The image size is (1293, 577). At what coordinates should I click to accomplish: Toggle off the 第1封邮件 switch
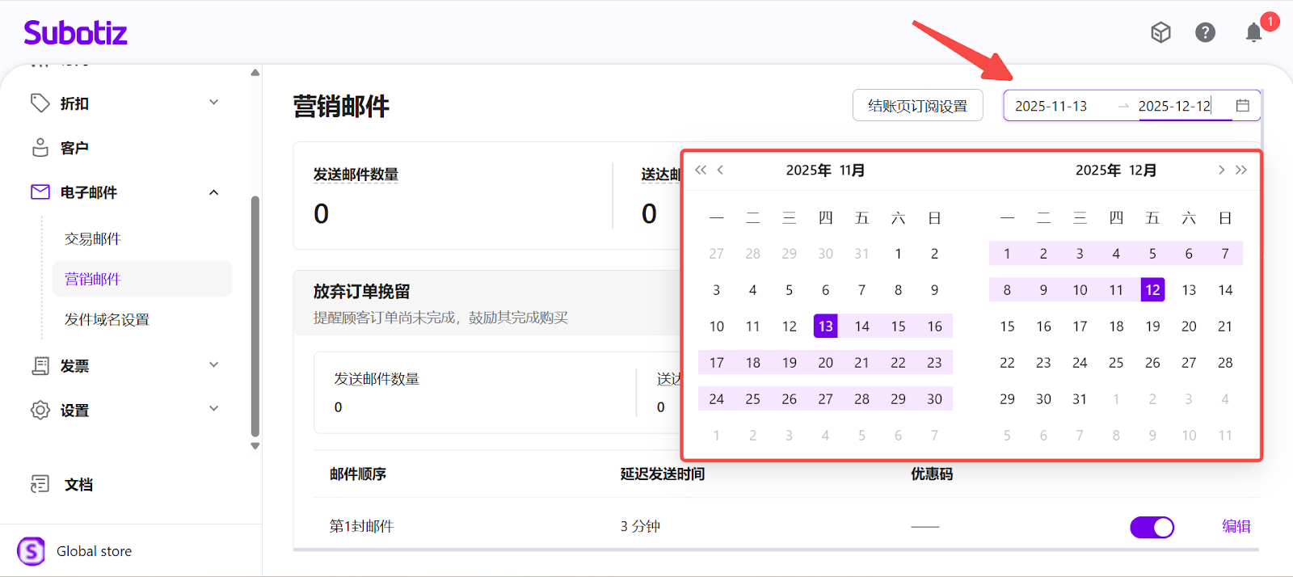click(x=1152, y=528)
